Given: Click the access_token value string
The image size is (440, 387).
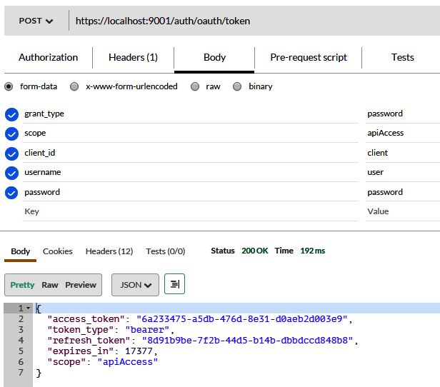Looking at the screenshot, I should point(242,319).
